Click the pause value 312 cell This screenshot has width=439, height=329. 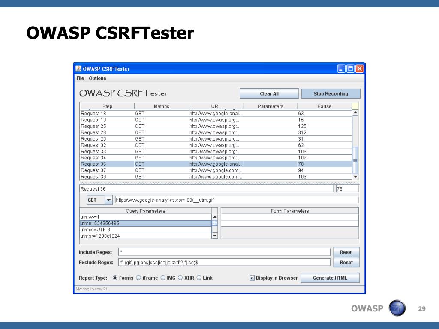point(325,132)
